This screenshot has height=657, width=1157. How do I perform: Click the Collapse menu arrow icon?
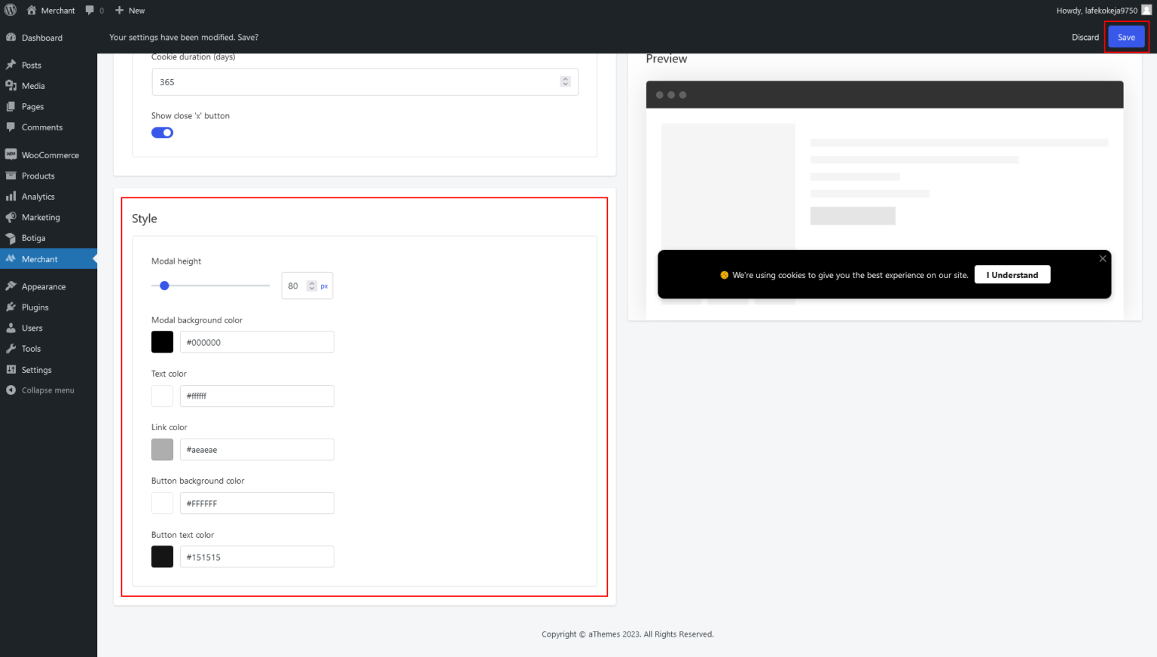[x=11, y=390]
